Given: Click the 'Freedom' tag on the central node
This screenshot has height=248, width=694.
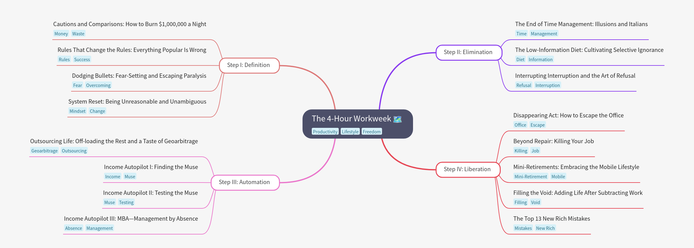Looking at the screenshot, I should pos(372,132).
